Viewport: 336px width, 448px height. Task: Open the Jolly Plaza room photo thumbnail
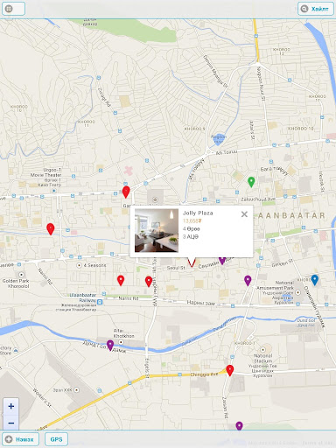coord(157,230)
